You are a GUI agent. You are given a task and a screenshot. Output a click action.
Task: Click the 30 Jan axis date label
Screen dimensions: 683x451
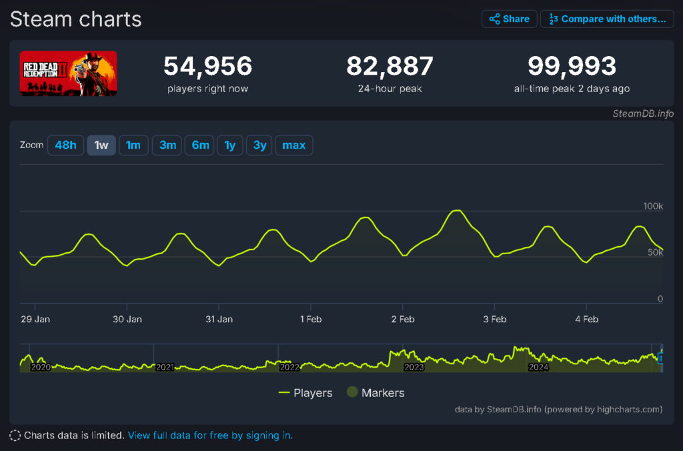coord(127,320)
